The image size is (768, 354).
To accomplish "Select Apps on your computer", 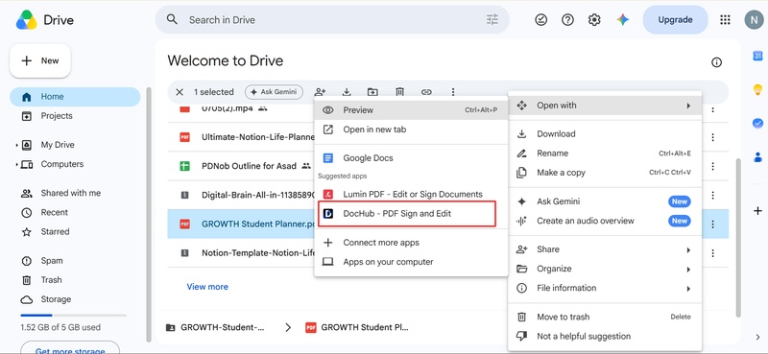I will point(411,262).
